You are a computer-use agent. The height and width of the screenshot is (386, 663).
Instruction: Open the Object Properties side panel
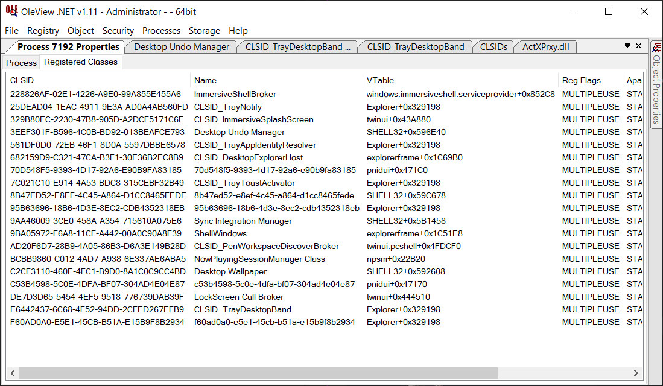click(x=656, y=84)
